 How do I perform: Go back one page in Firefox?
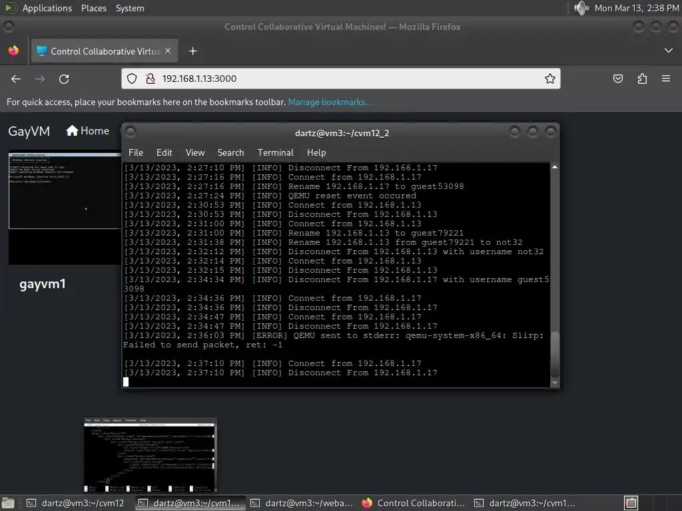tap(16, 79)
